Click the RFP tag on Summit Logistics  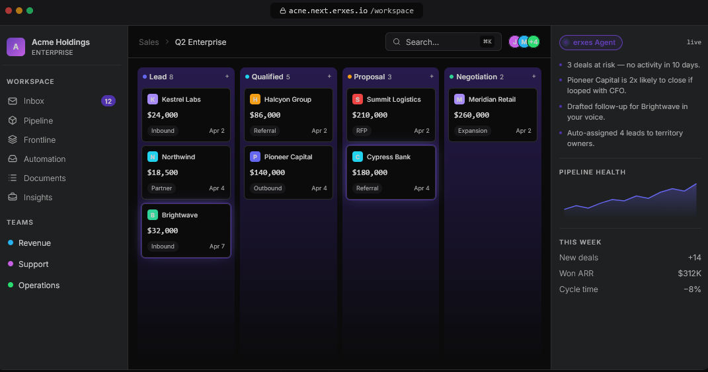coord(362,131)
